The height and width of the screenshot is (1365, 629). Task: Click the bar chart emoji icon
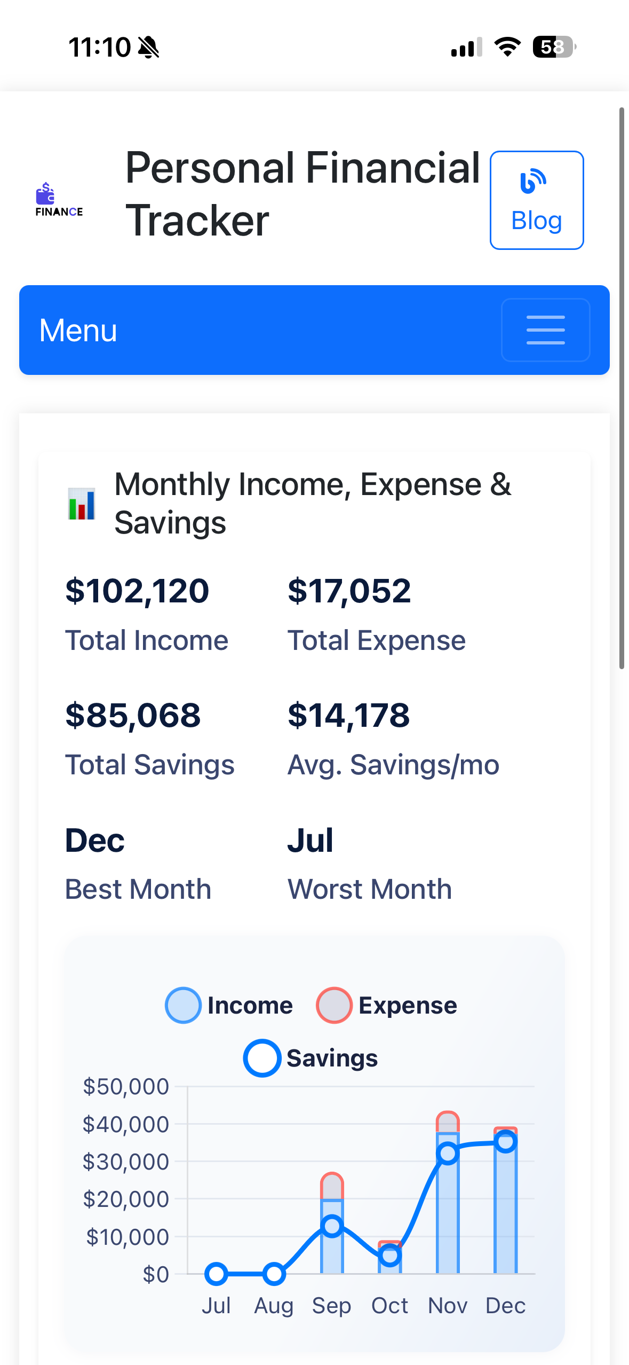point(82,503)
